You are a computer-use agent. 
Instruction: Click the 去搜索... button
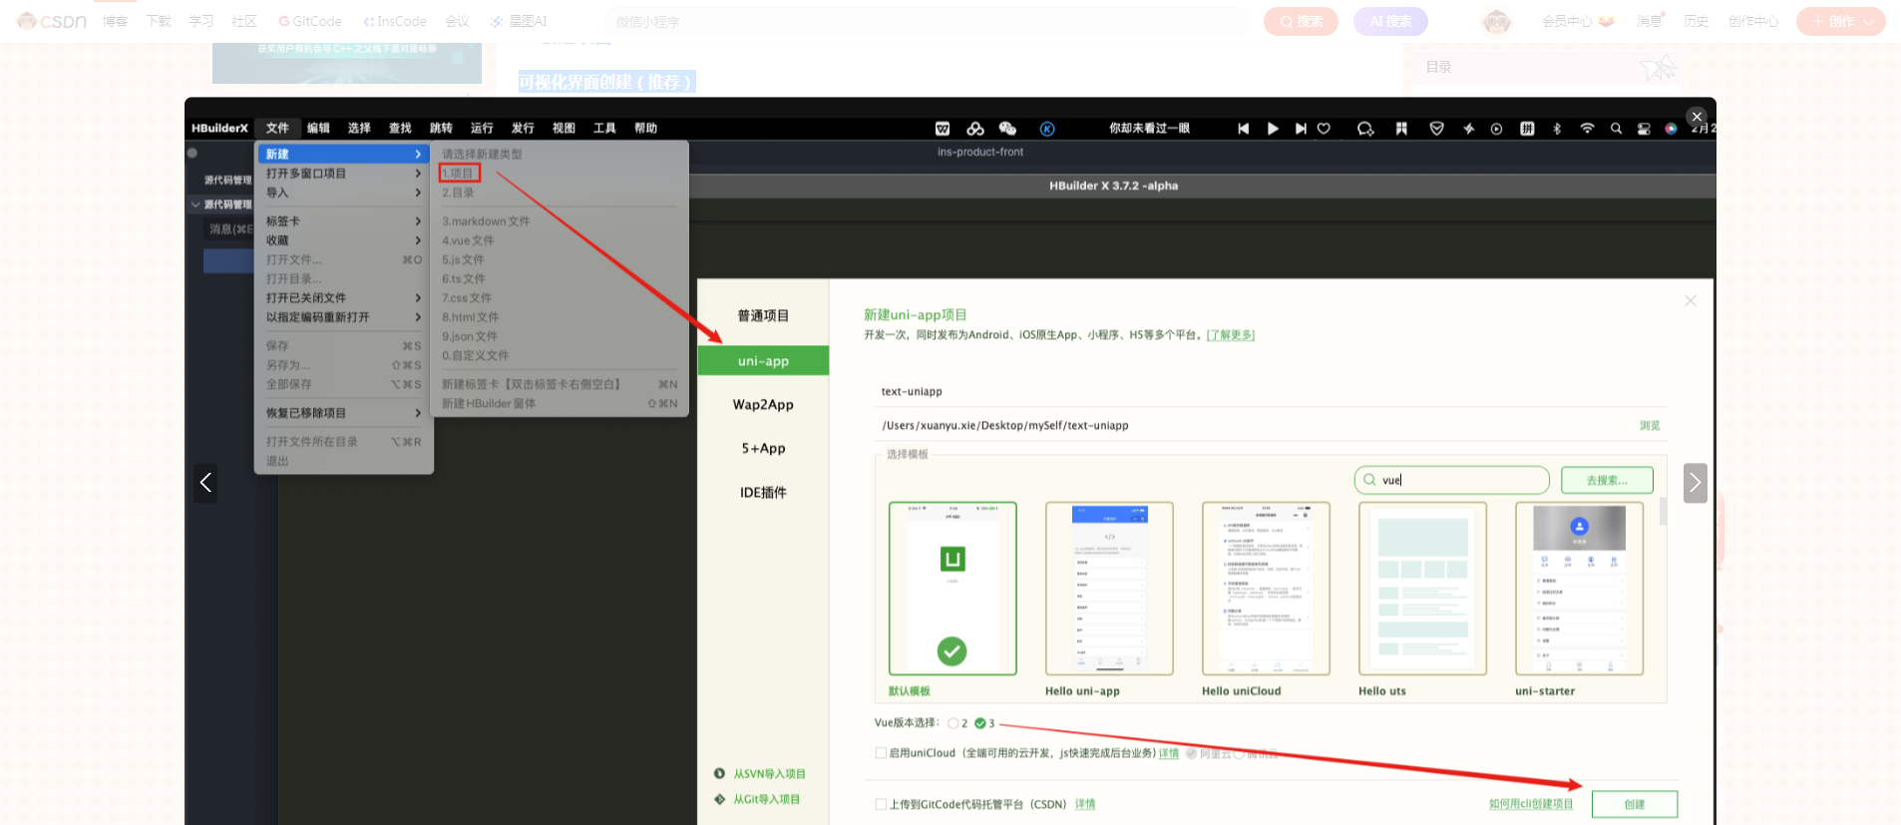point(1607,480)
